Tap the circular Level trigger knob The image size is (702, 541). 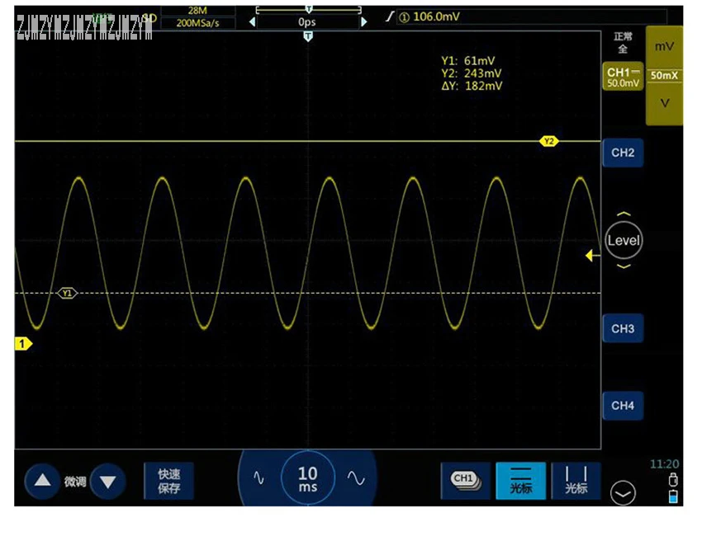[x=624, y=240]
